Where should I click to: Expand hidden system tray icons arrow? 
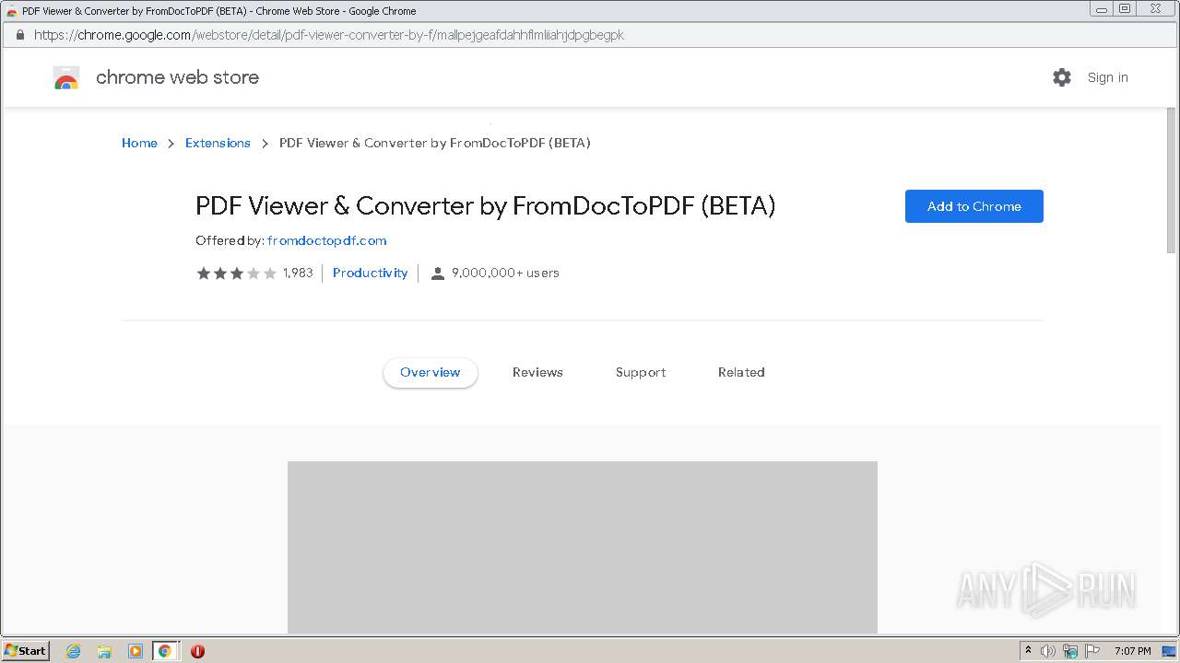[x=1028, y=651]
